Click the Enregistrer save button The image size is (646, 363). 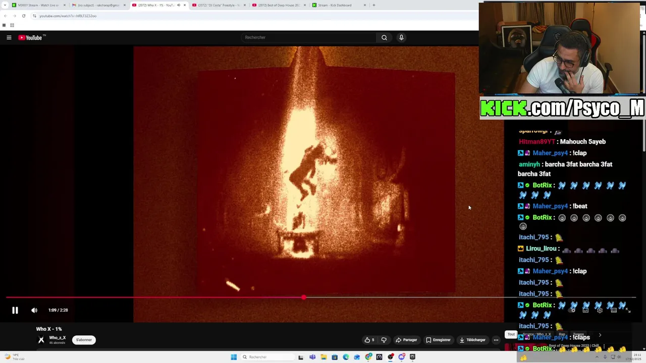point(438,340)
